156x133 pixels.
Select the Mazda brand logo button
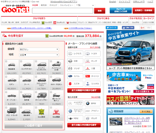click(75, 69)
